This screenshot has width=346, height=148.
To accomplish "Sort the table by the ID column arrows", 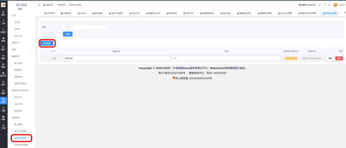I will point(55,51).
